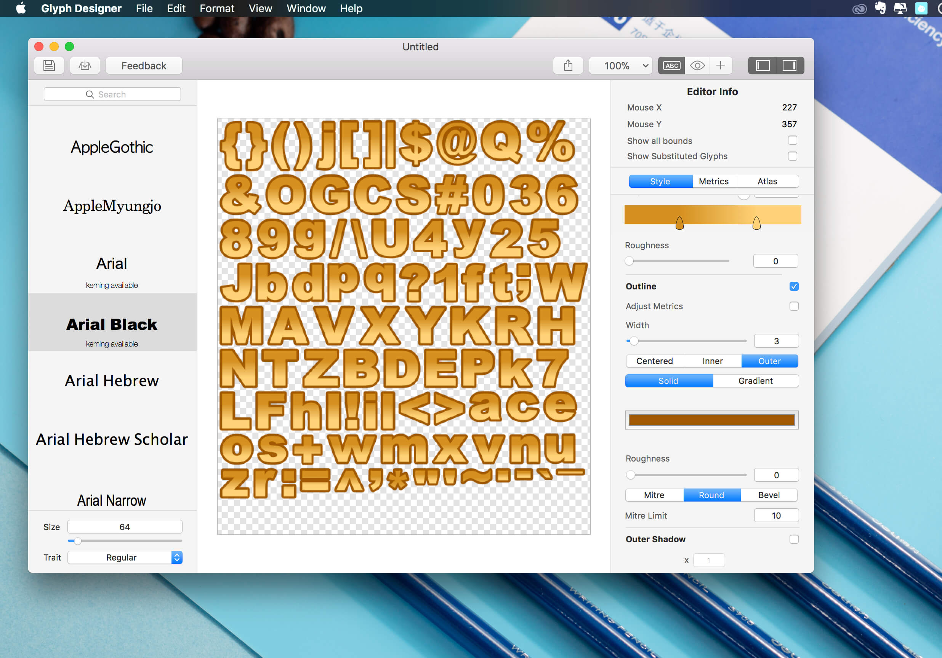
Task: Enable the Outer Shadow checkbox
Action: [x=793, y=539]
